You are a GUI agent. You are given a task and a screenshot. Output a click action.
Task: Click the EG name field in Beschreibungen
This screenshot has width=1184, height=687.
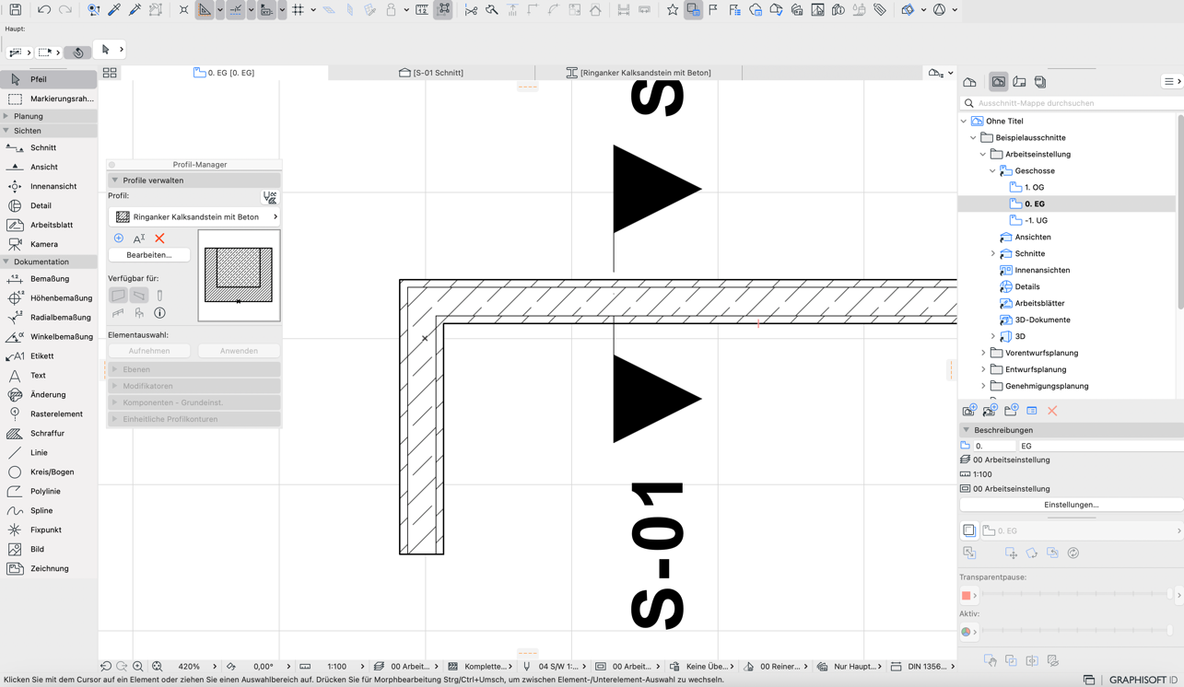click(1099, 446)
